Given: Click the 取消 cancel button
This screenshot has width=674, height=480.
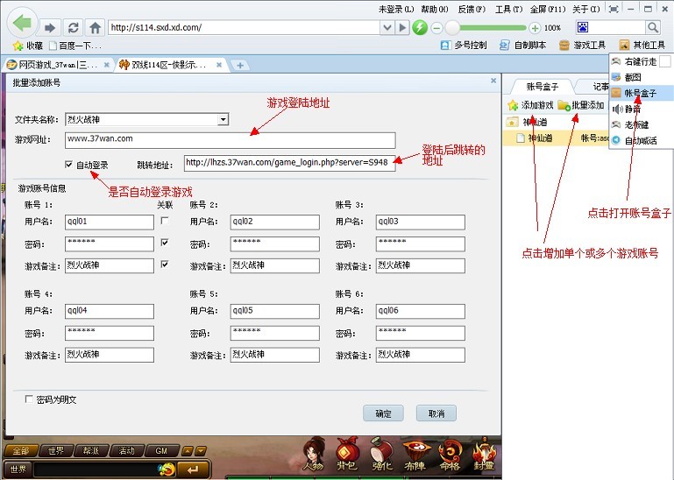Looking at the screenshot, I should tap(436, 413).
